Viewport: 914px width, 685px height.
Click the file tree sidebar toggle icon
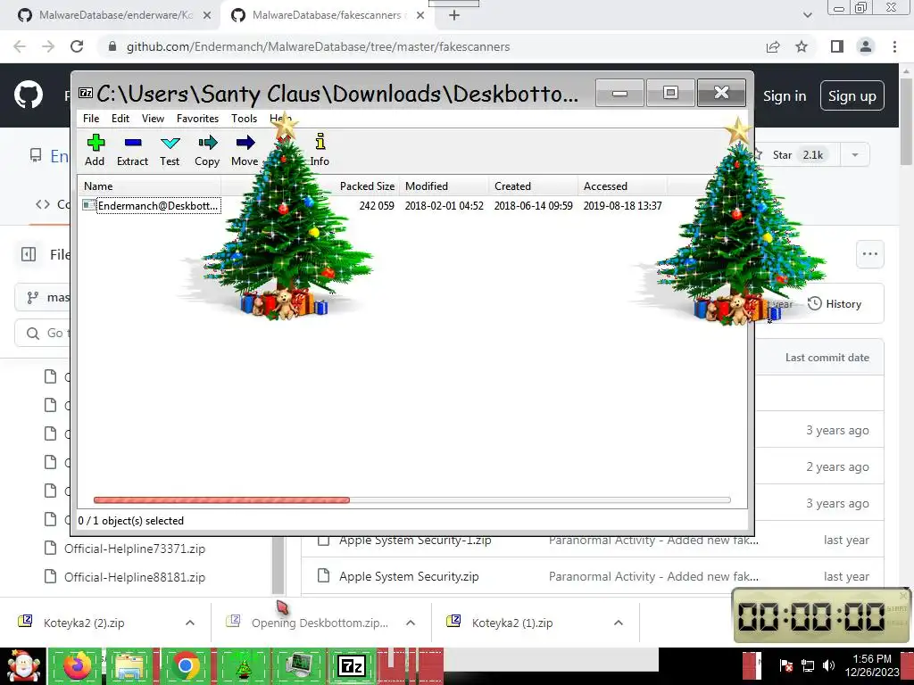(29, 254)
